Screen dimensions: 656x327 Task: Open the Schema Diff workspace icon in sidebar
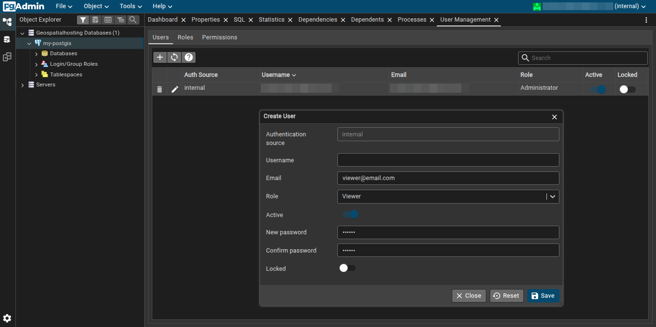pos(7,57)
